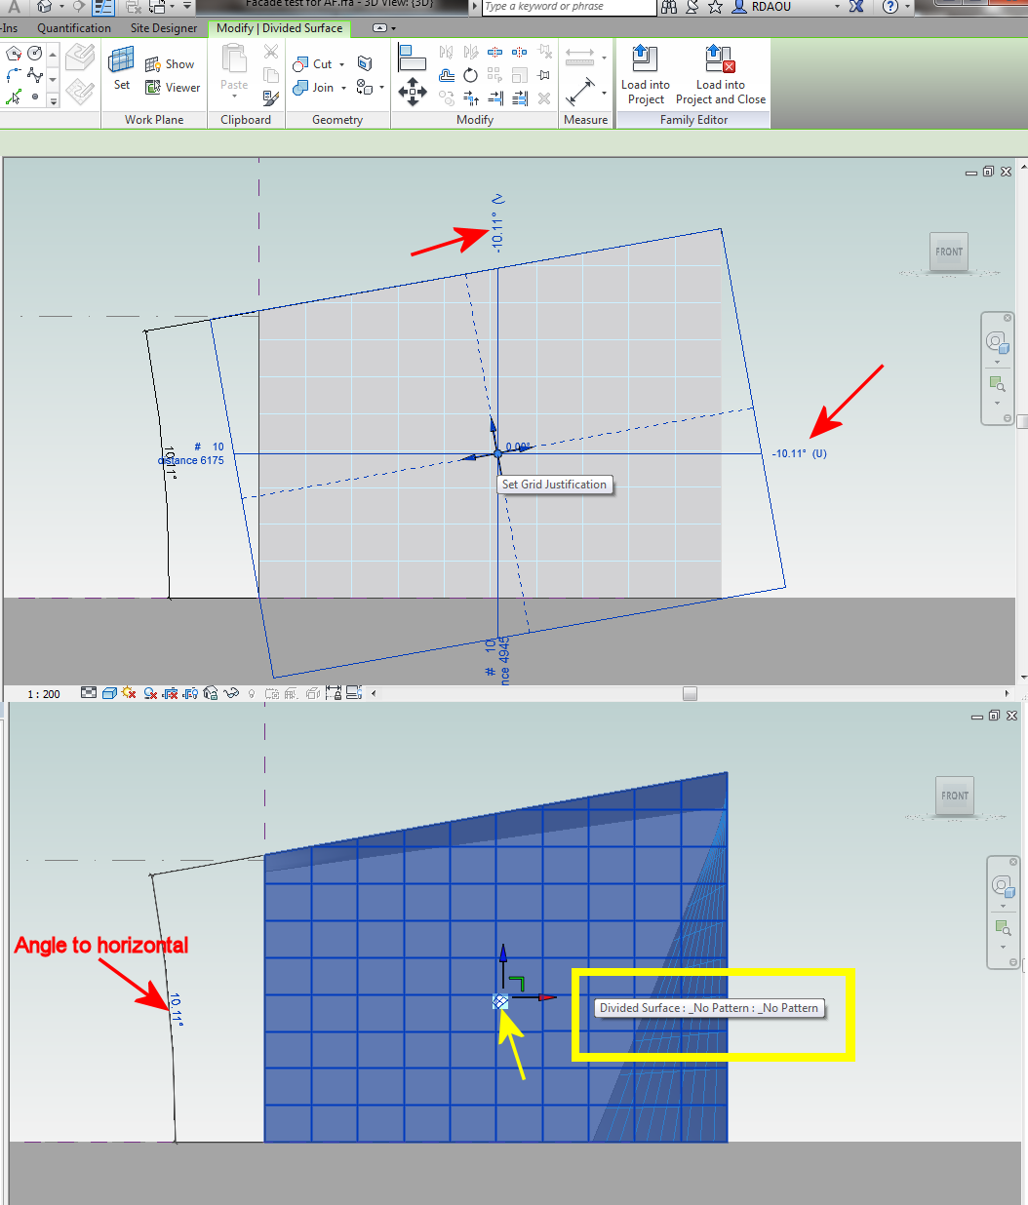Click Load into Project and Close

[x=721, y=74]
